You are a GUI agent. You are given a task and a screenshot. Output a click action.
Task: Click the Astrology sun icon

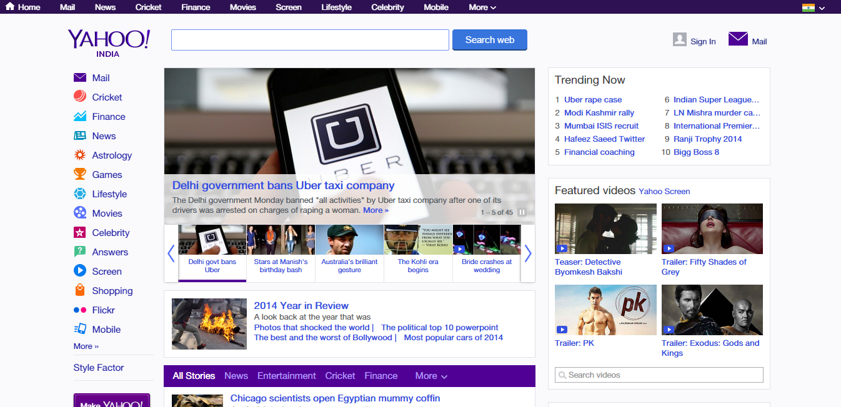click(80, 155)
